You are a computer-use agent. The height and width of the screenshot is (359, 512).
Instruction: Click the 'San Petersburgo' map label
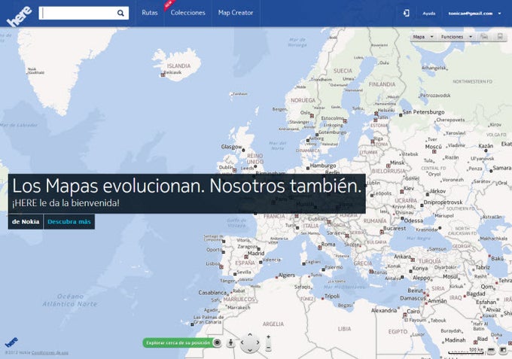pos(423,112)
